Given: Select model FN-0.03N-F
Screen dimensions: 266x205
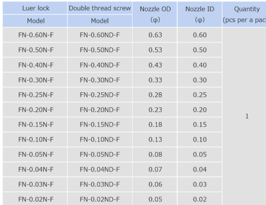Looking at the screenshot, I should click(36, 184).
